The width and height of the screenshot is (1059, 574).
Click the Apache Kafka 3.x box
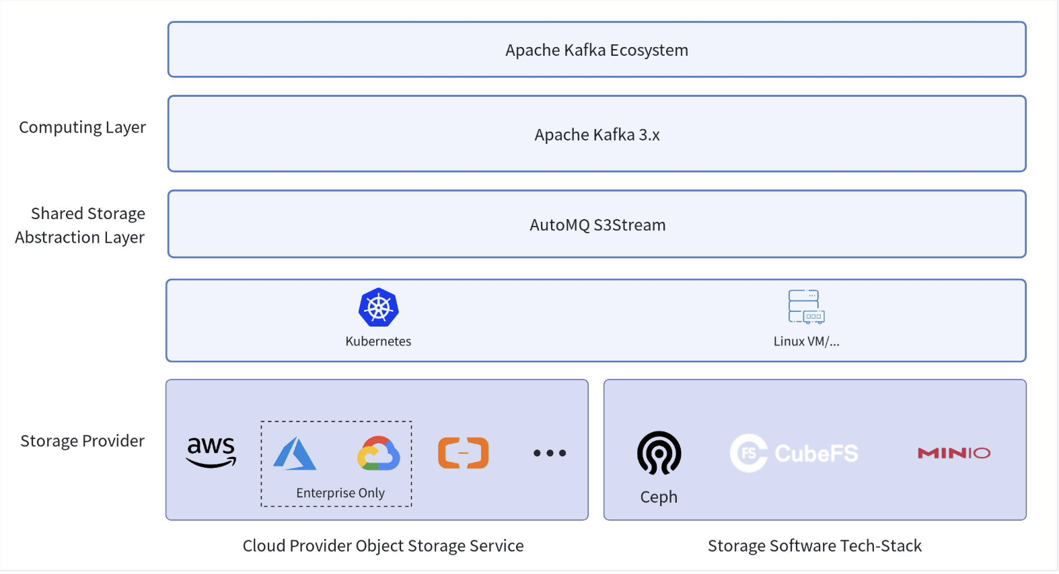tap(597, 134)
